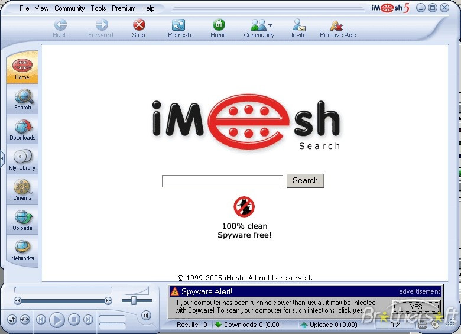Viewport: 461px width, 334px height.
Task: Click the large iMesh Search logo
Action: (x=246, y=122)
